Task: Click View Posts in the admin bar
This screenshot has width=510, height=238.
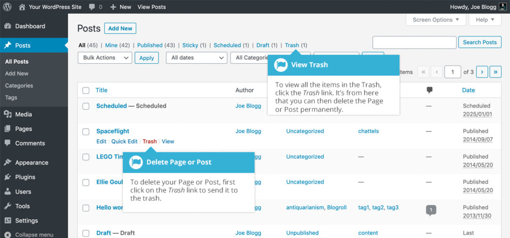Action: click(x=152, y=7)
